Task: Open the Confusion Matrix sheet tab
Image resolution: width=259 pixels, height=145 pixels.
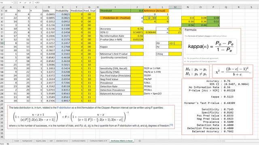Action: (79, 141)
